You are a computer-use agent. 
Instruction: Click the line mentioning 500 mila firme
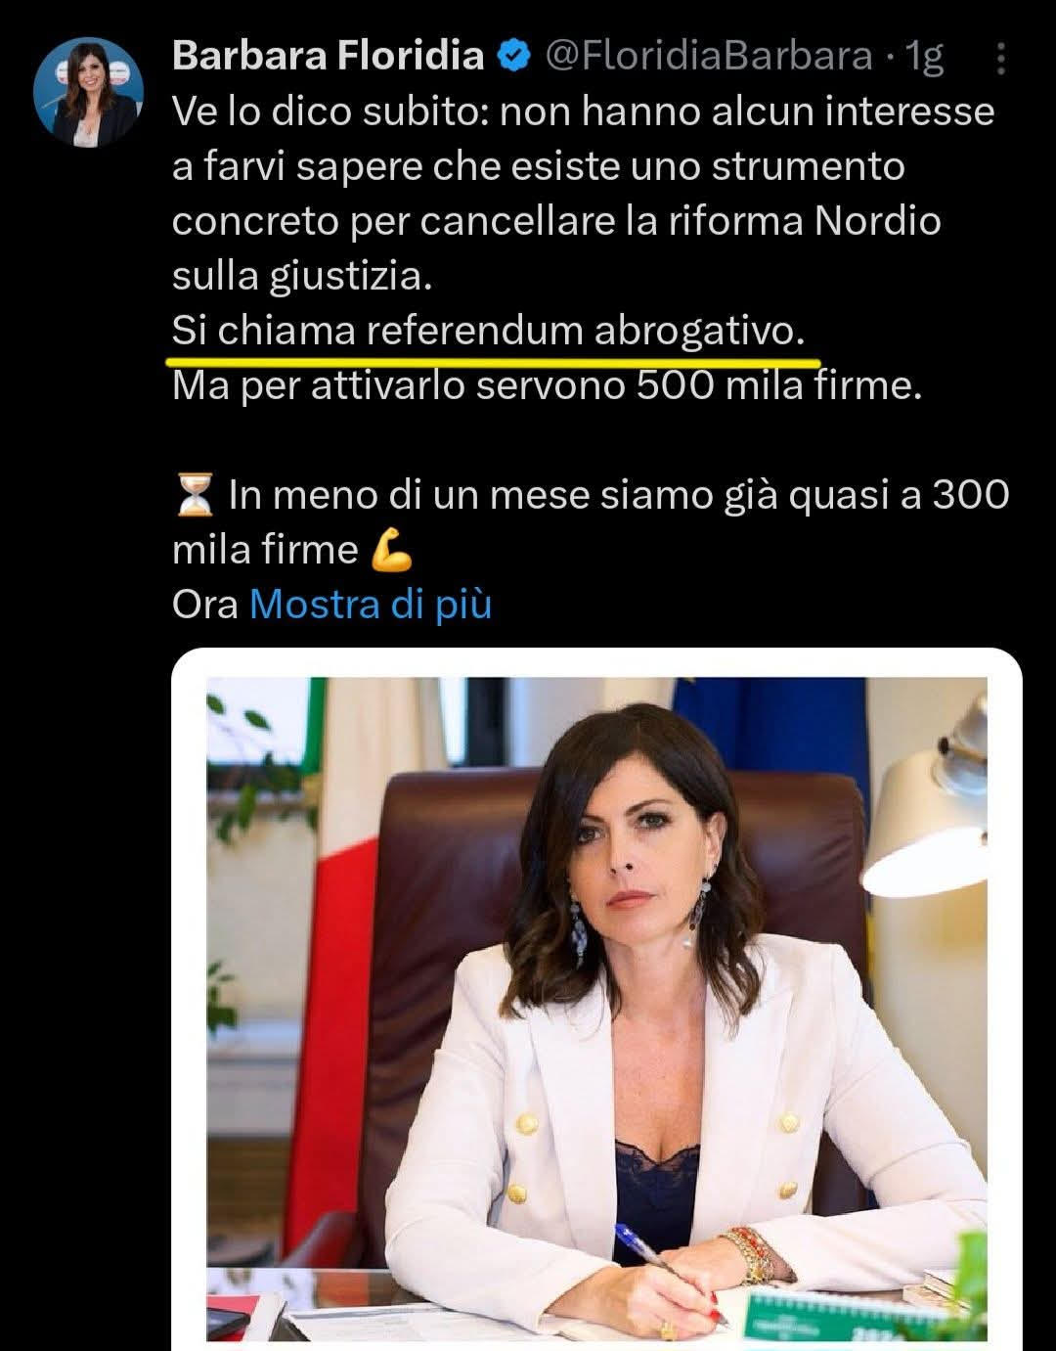coord(548,386)
